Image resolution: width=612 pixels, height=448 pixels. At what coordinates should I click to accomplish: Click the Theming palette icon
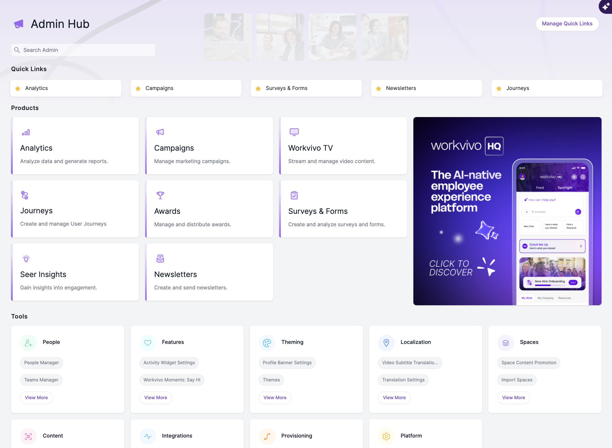[x=267, y=343]
